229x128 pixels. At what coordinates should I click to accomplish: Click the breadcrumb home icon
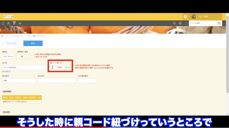(x=2, y=36)
